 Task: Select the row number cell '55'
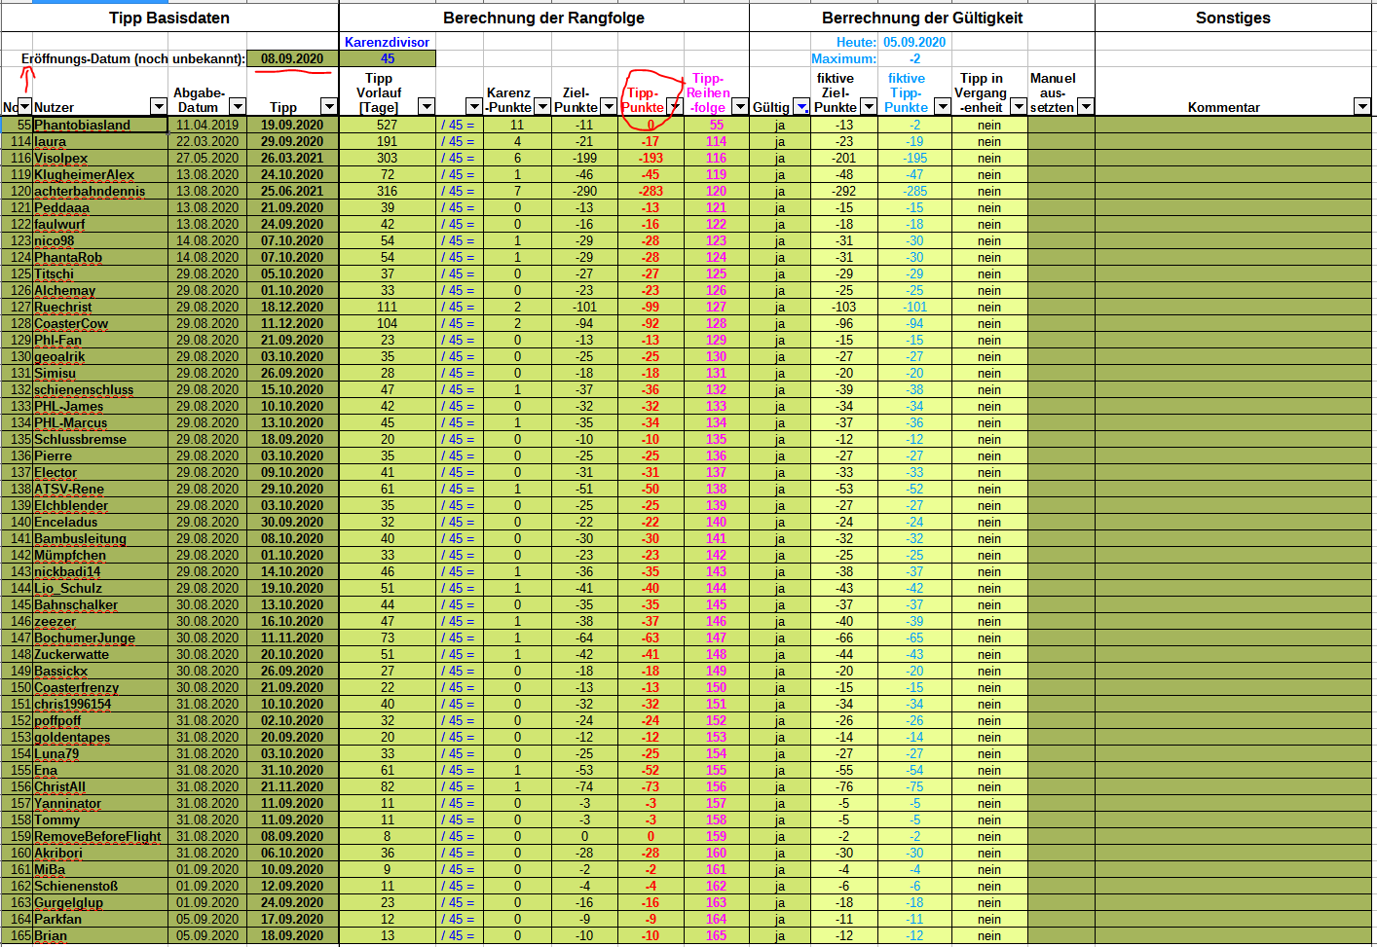coord(17,125)
